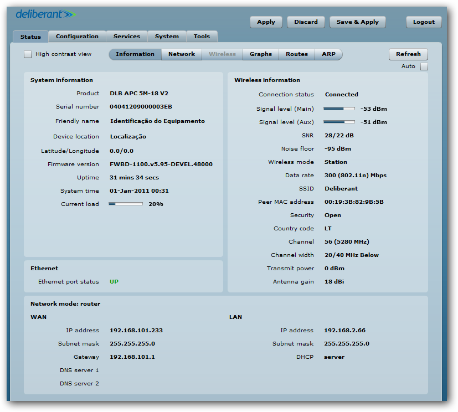Open the Graphs sub-tab
This screenshot has height=412, width=458.
(x=260, y=54)
